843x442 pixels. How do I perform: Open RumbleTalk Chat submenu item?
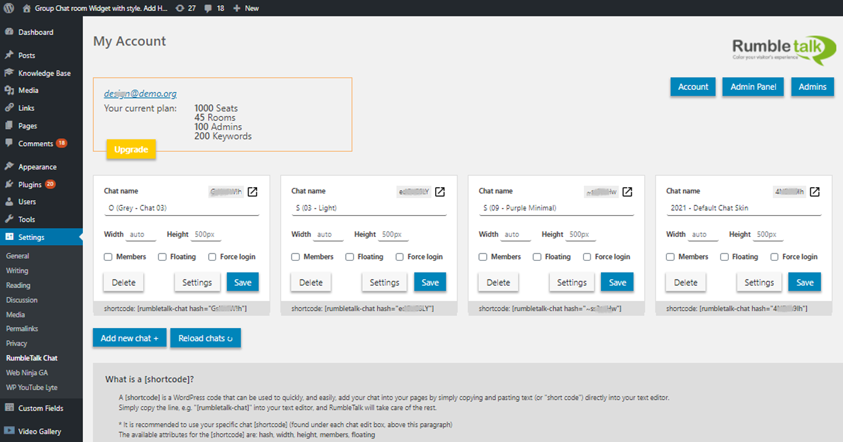tap(32, 358)
